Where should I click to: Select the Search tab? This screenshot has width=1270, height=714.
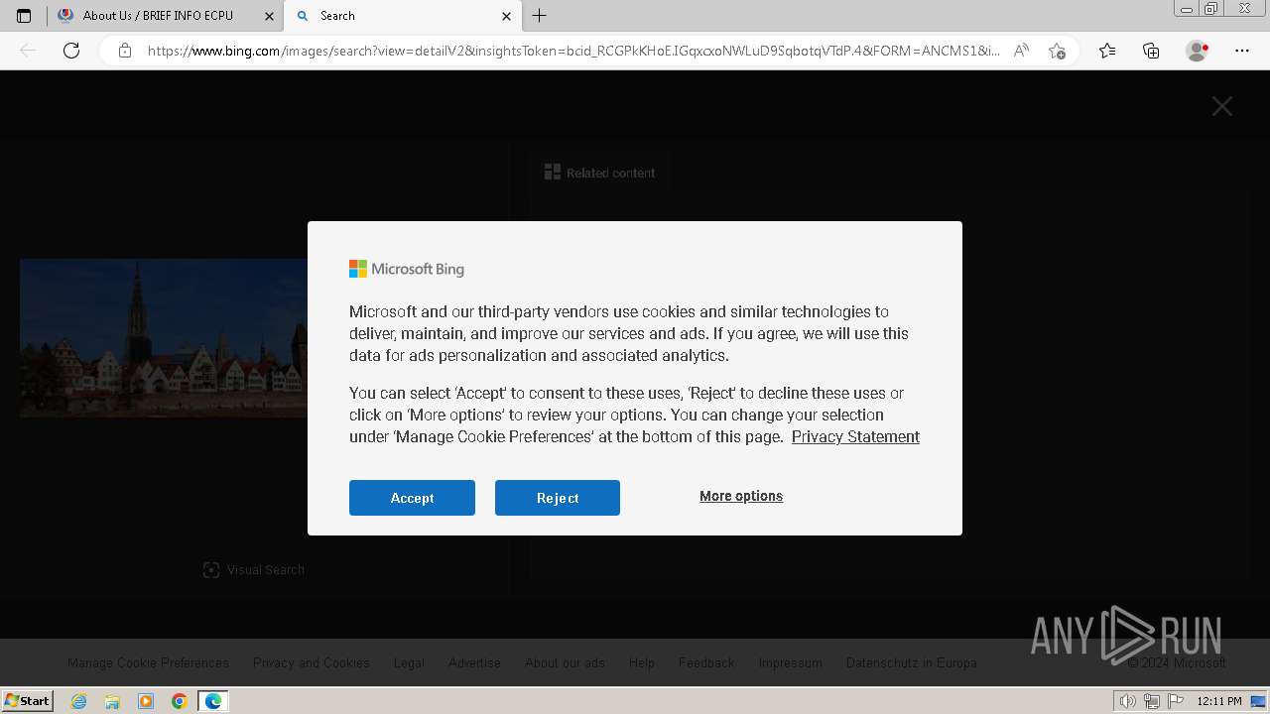click(x=402, y=16)
